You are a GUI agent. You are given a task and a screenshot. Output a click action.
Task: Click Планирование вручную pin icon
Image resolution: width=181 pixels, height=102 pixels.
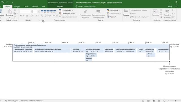click(x=85, y=11)
